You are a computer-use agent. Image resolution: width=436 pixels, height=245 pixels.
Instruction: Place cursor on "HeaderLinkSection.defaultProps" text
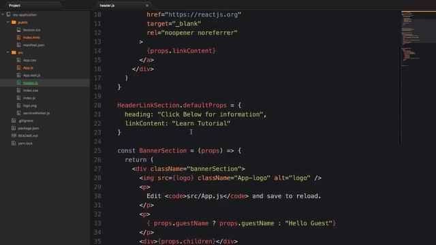pos(172,105)
